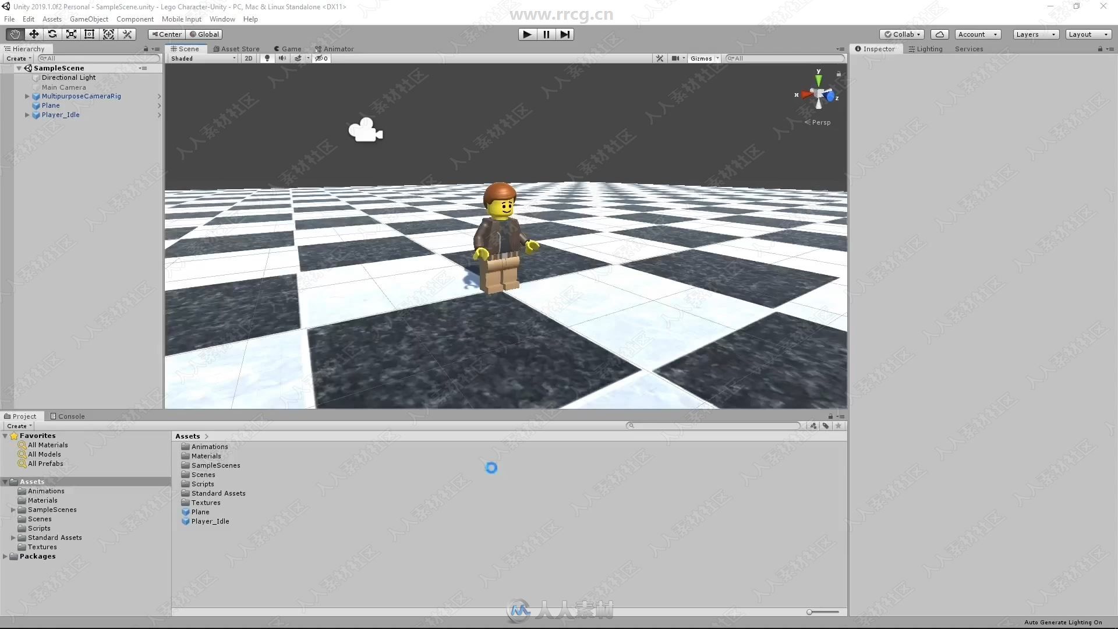Toggle scene effects (skybox/fog) button

pyautogui.click(x=298, y=58)
